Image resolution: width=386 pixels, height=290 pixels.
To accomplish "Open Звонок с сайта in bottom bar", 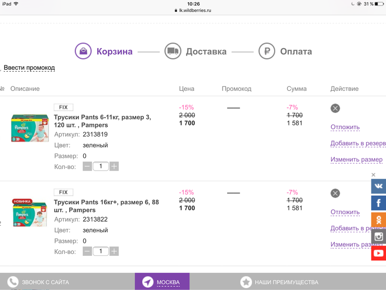I will coord(38,282).
